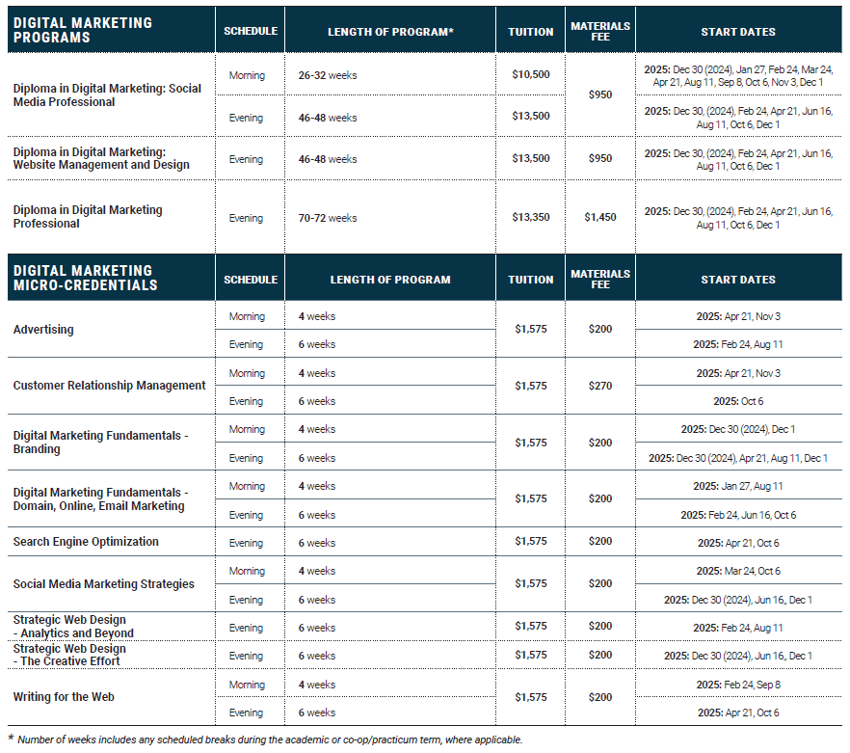The height and width of the screenshot is (753, 850).
Task: Click Strategic Web Design - Analytics and Beyond
Action: pyautogui.click(x=72, y=627)
